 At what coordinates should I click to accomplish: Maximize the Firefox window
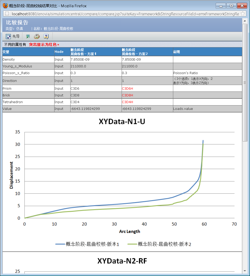pos(231,6)
